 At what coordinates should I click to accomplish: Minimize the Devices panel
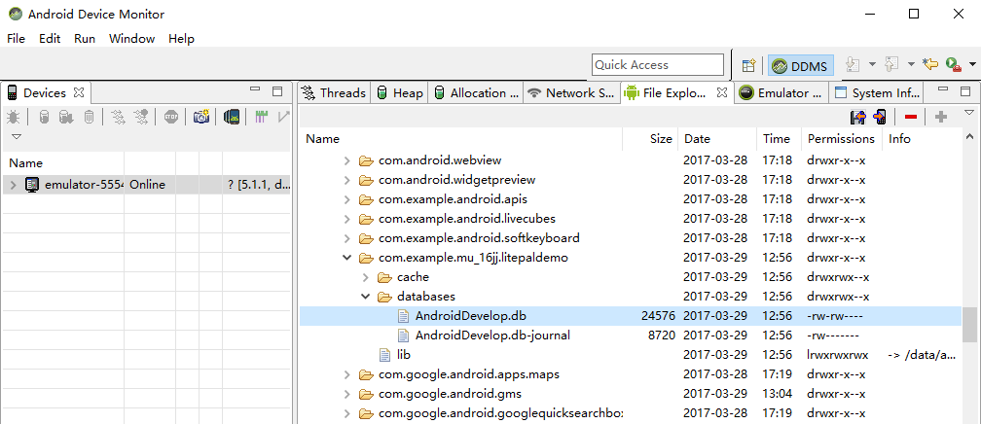pyautogui.click(x=255, y=90)
